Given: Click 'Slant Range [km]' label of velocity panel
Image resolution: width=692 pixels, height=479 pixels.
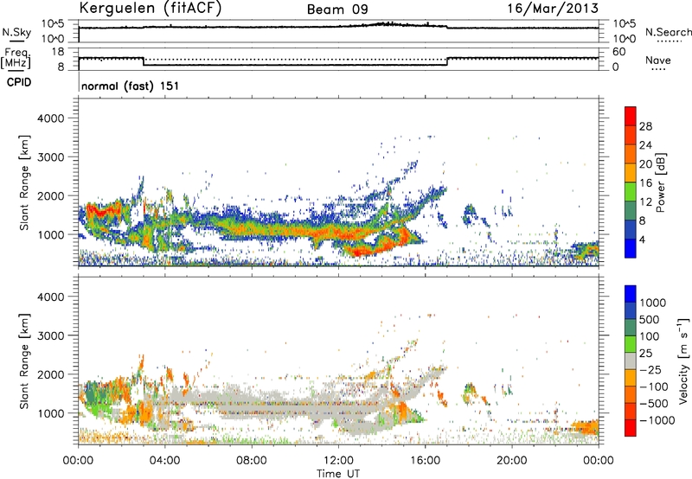Looking at the screenshot, I should 24,361.
